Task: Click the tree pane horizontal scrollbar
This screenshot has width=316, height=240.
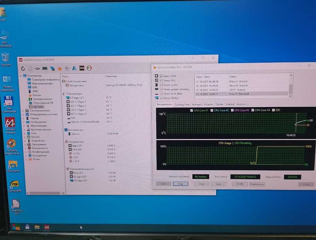Action: click(x=45, y=193)
